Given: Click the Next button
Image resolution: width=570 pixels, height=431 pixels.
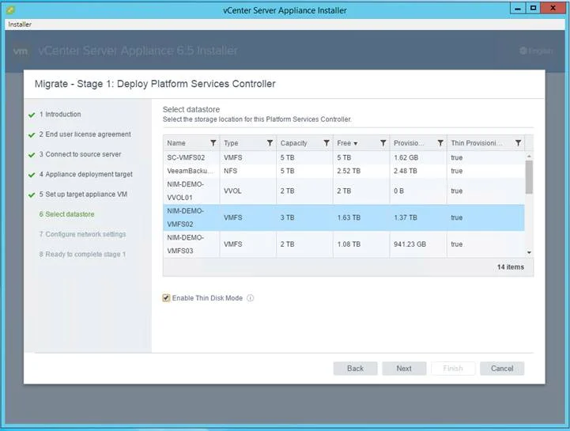Looking at the screenshot, I should 404,369.
